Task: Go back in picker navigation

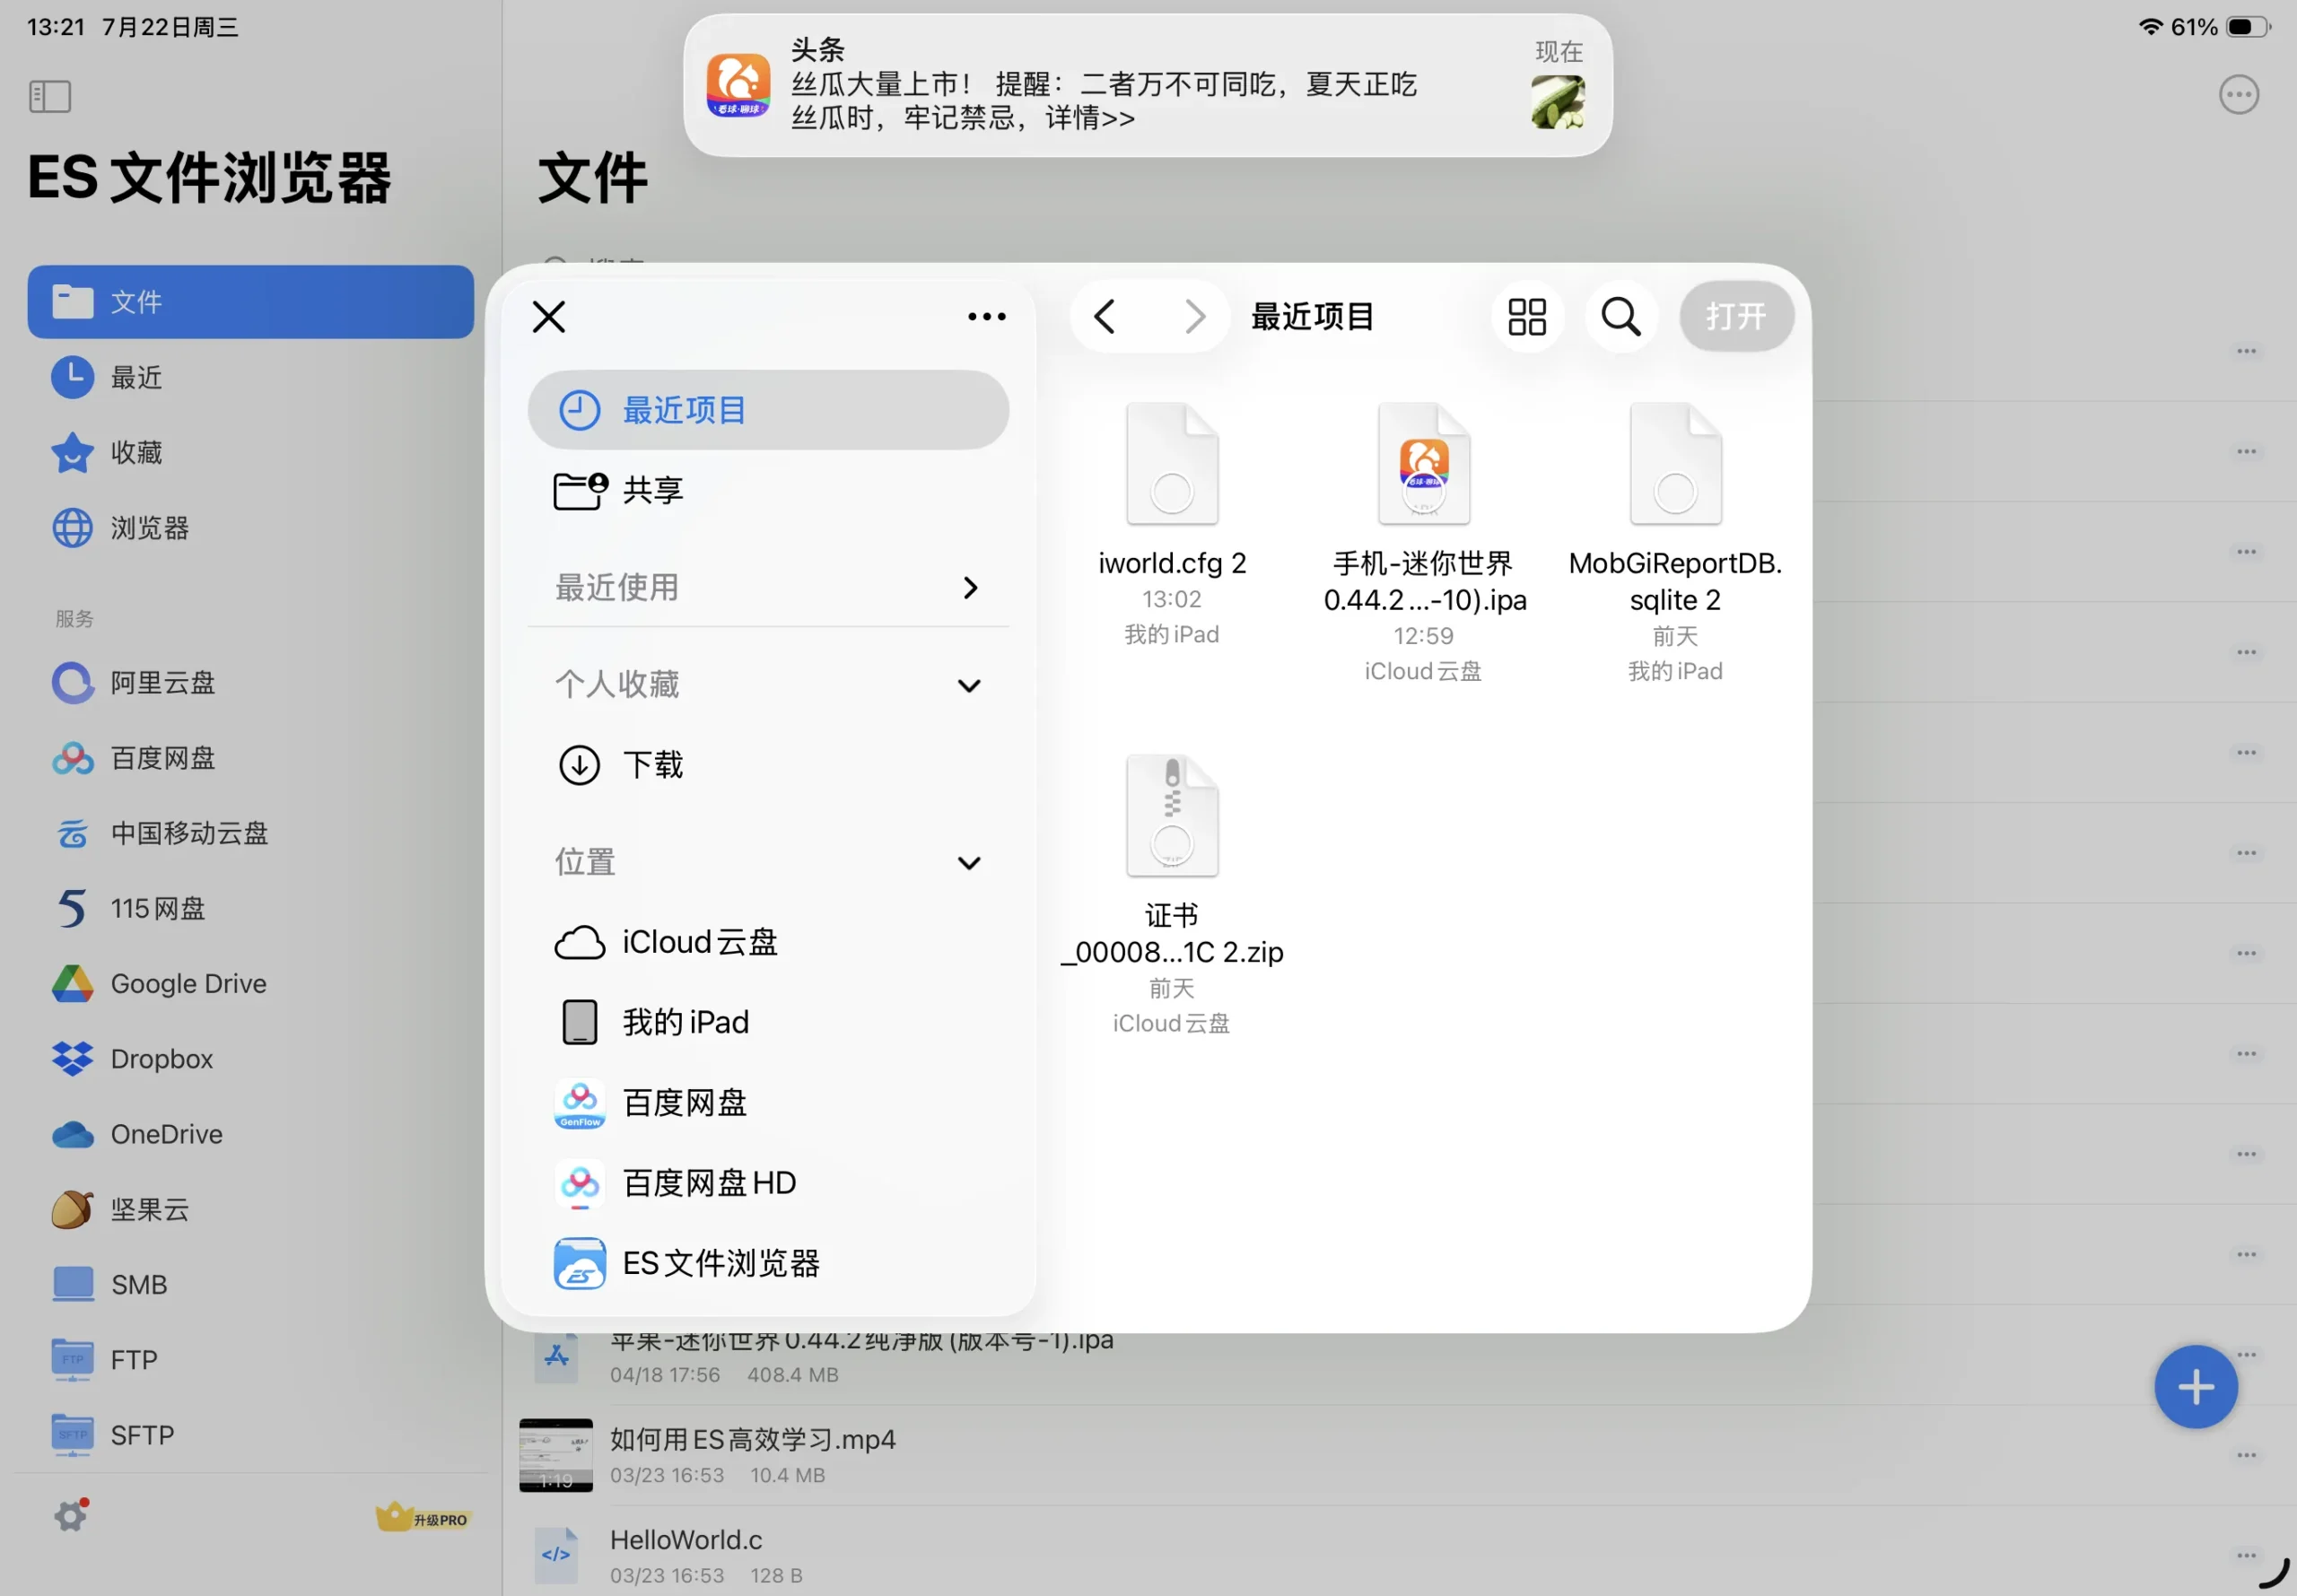Action: click(1105, 317)
